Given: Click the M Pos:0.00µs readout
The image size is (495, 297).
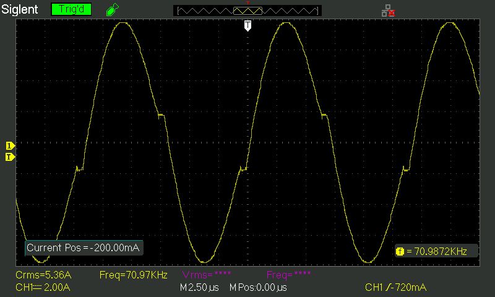Looking at the screenshot, I should (x=258, y=288).
